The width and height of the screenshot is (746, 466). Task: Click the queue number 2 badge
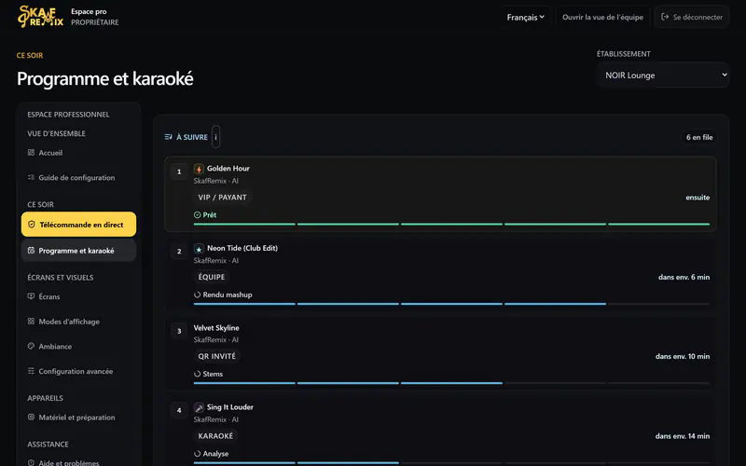[179, 251]
